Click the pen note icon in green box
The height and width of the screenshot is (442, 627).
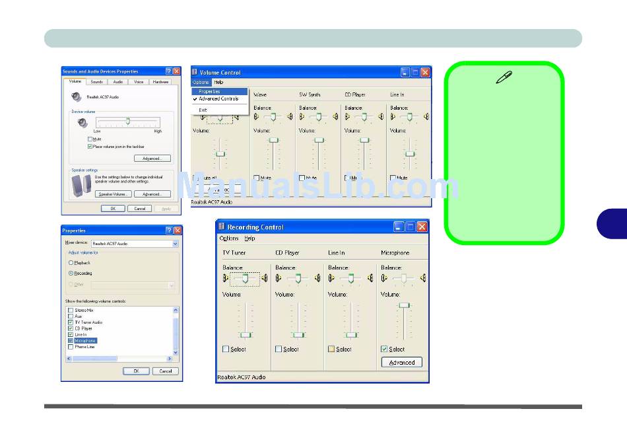point(504,79)
